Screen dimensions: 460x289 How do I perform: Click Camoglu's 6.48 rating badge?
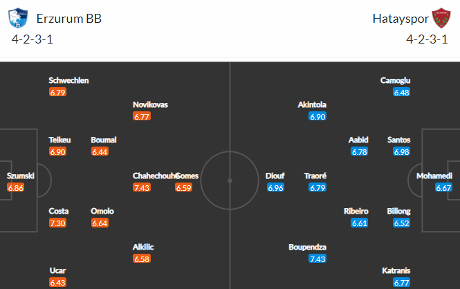(402, 92)
